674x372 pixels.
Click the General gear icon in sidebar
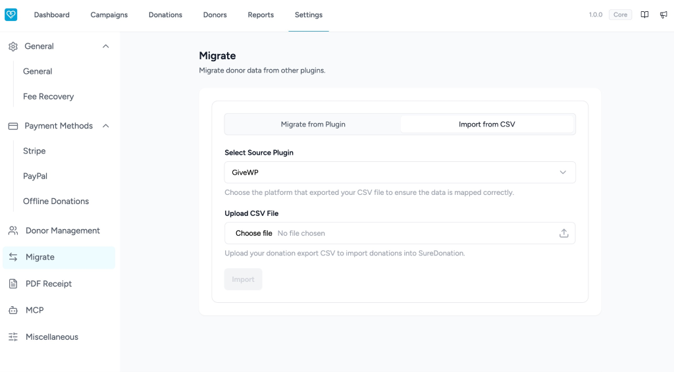click(13, 47)
